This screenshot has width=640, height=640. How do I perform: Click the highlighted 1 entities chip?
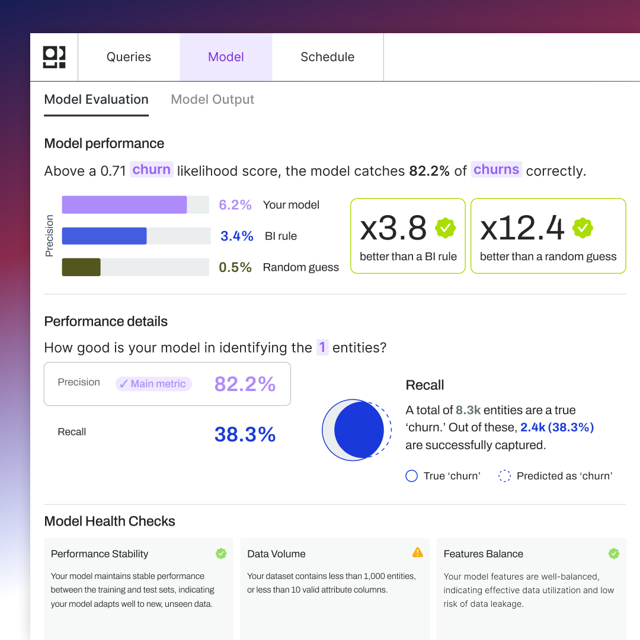322,348
